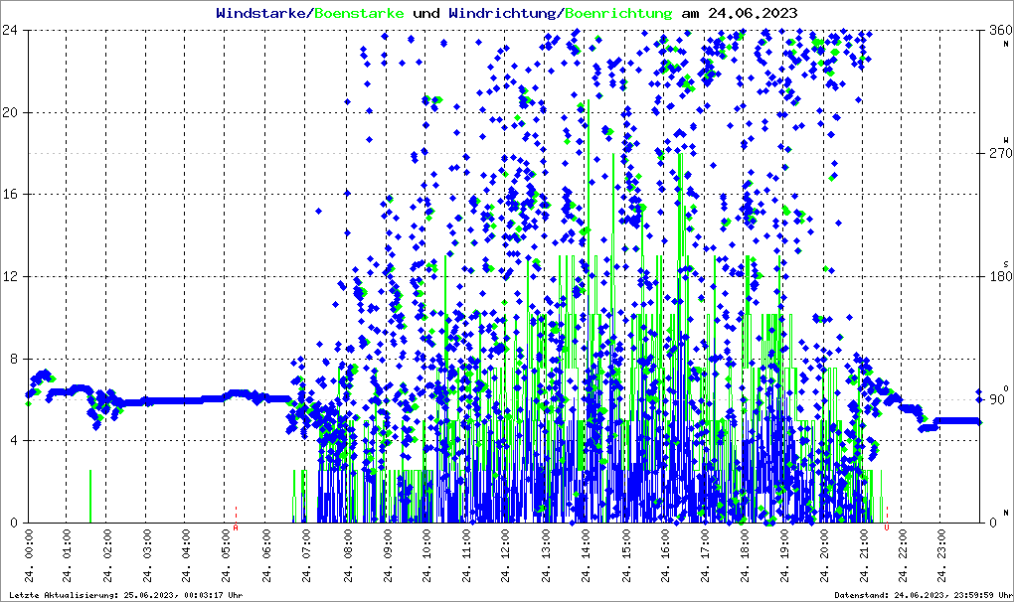Click the 00:00 time label on the x-axis
The height and width of the screenshot is (602, 1014).
coord(28,558)
